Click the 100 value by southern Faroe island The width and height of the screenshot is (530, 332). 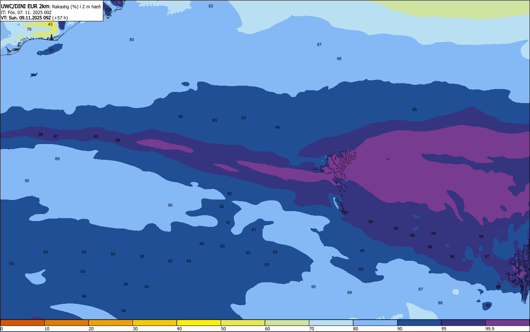[345, 212]
